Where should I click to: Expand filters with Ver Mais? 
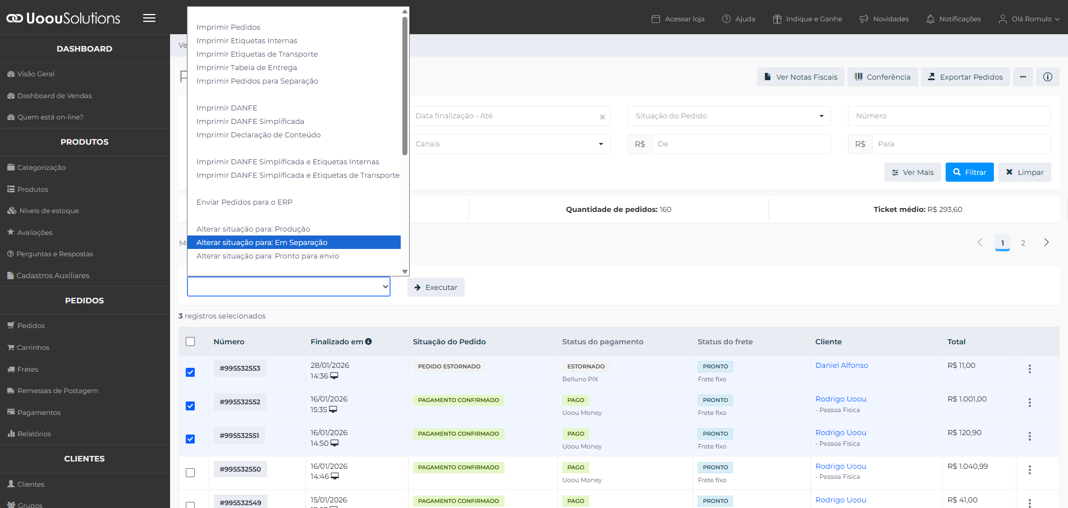(913, 172)
